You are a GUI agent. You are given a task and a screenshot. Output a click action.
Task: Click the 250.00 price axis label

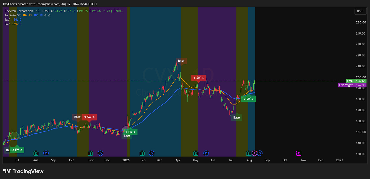361,22
